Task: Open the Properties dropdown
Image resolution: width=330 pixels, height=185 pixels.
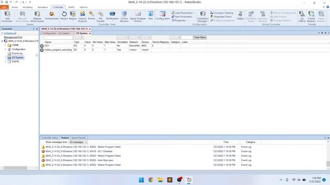Action: click(179, 21)
